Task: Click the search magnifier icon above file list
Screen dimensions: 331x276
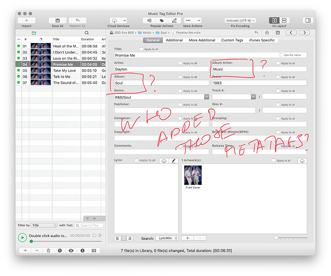Action: (86, 33)
